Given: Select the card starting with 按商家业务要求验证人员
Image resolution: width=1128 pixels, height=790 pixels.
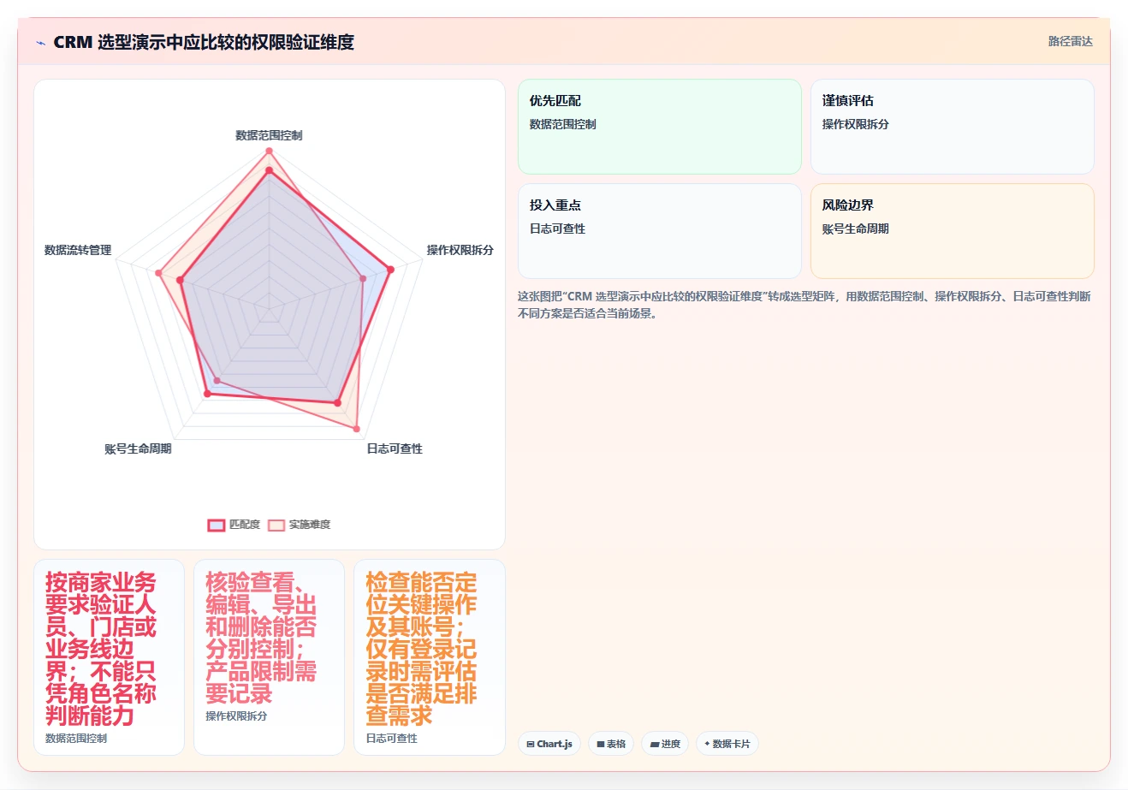Looking at the screenshot, I should pos(109,657).
